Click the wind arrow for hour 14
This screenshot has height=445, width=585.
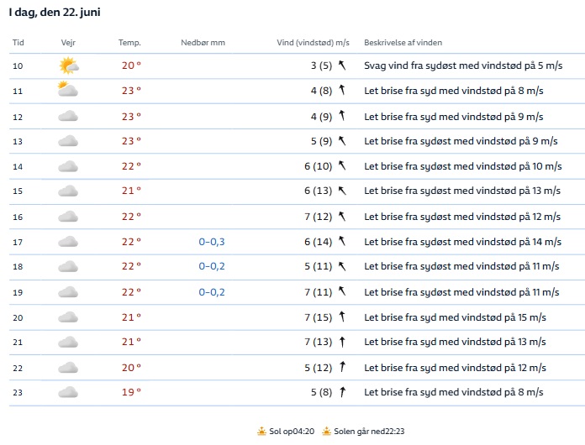342,166
